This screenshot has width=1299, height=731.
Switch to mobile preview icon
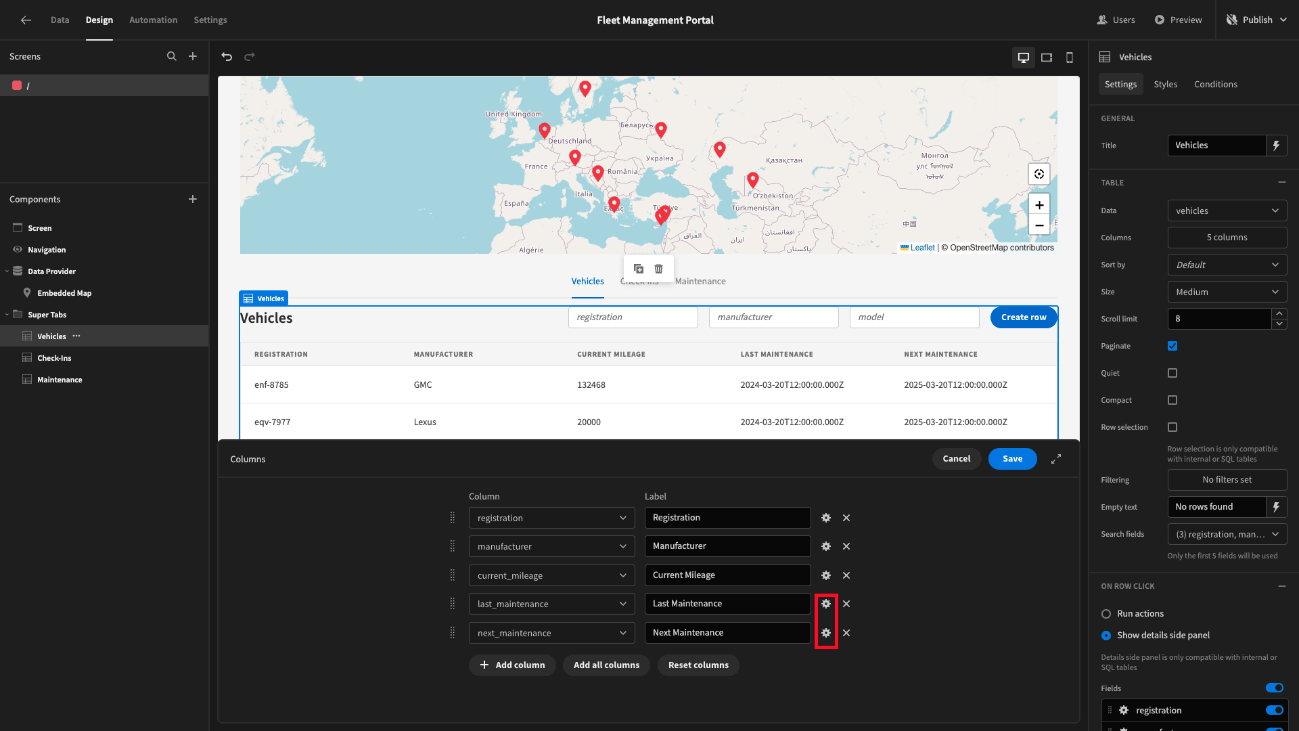pos(1070,58)
